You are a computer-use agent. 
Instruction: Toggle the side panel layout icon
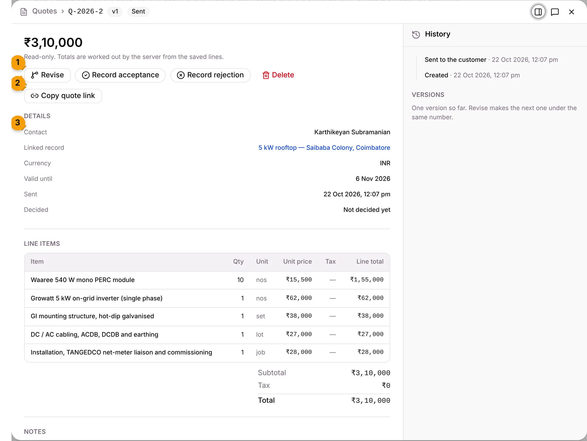coord(538,12)
